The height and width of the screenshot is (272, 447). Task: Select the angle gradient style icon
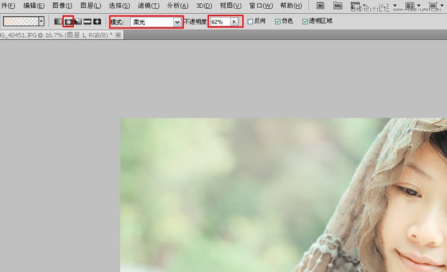click(x=78, y=21)
